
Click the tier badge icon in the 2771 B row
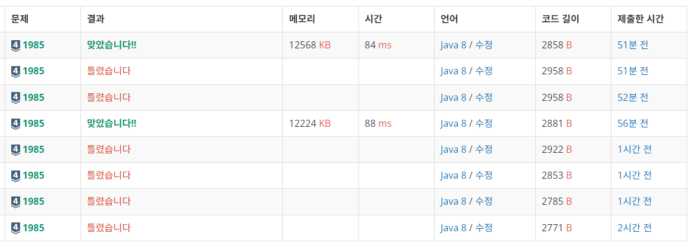click(x=16, y=228)
